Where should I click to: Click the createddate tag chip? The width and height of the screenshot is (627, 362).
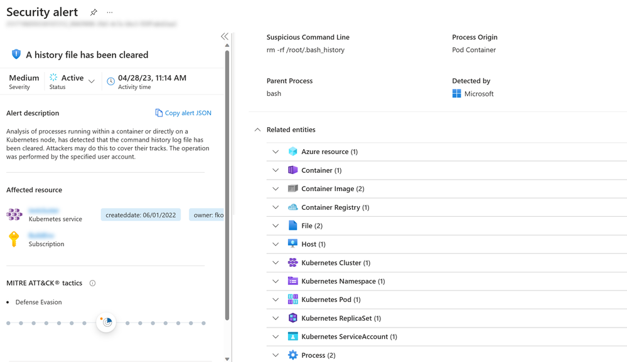[x=141, y=215]
